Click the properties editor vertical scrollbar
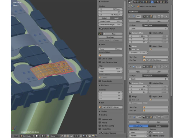 coord(171,51)
